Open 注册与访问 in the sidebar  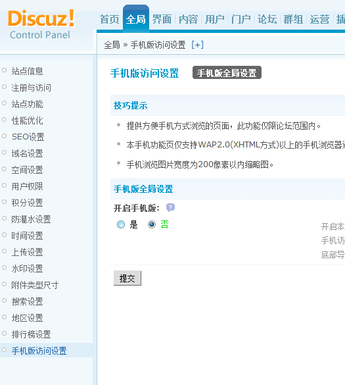31,88
